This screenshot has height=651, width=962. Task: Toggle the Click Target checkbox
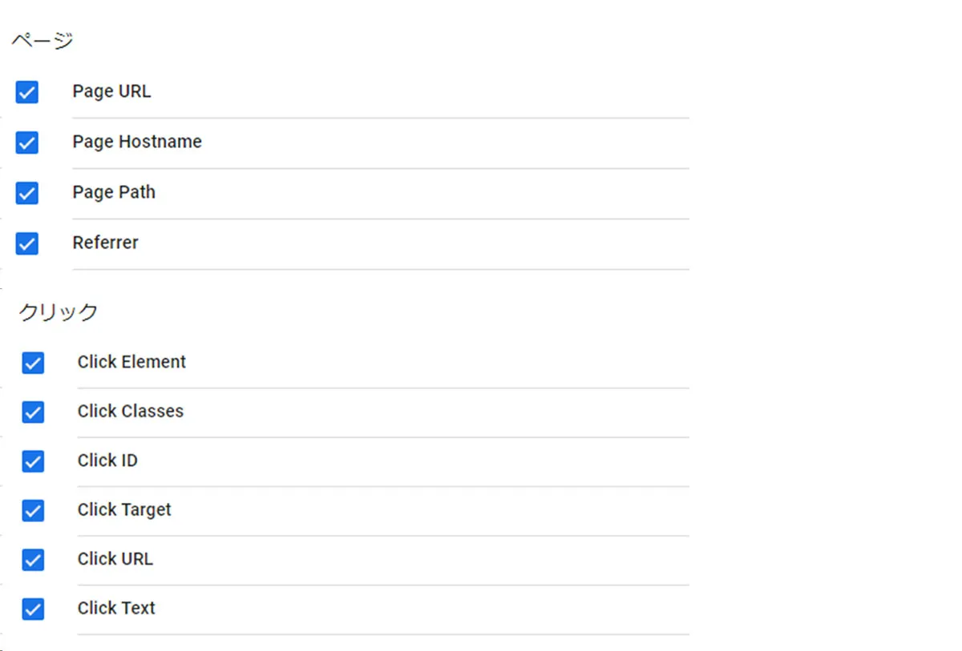pyautogui.click(x=33, y=510)
